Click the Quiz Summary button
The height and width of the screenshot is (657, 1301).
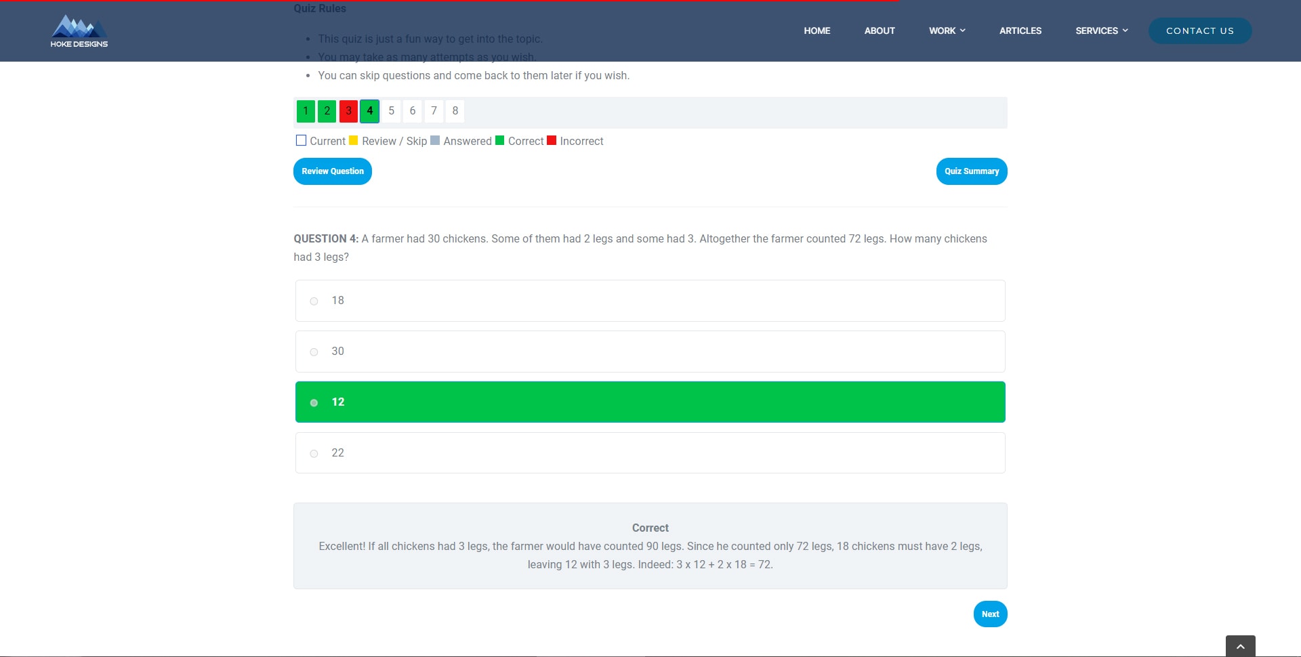point(971,171)
